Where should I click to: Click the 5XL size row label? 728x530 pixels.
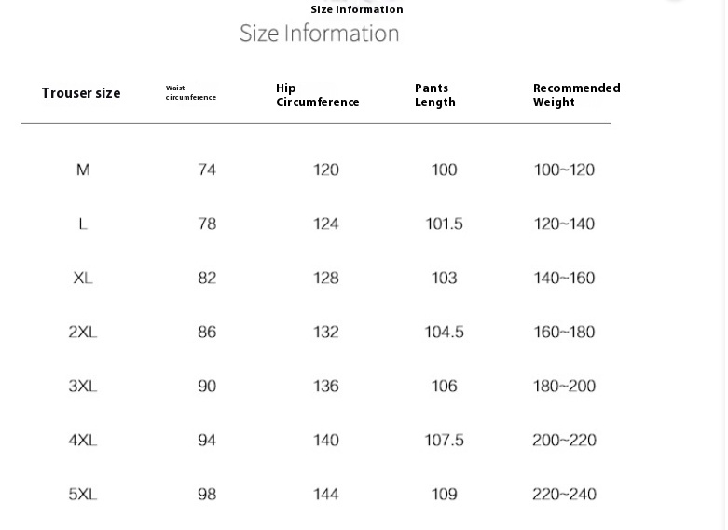click(x=83, y=495)
